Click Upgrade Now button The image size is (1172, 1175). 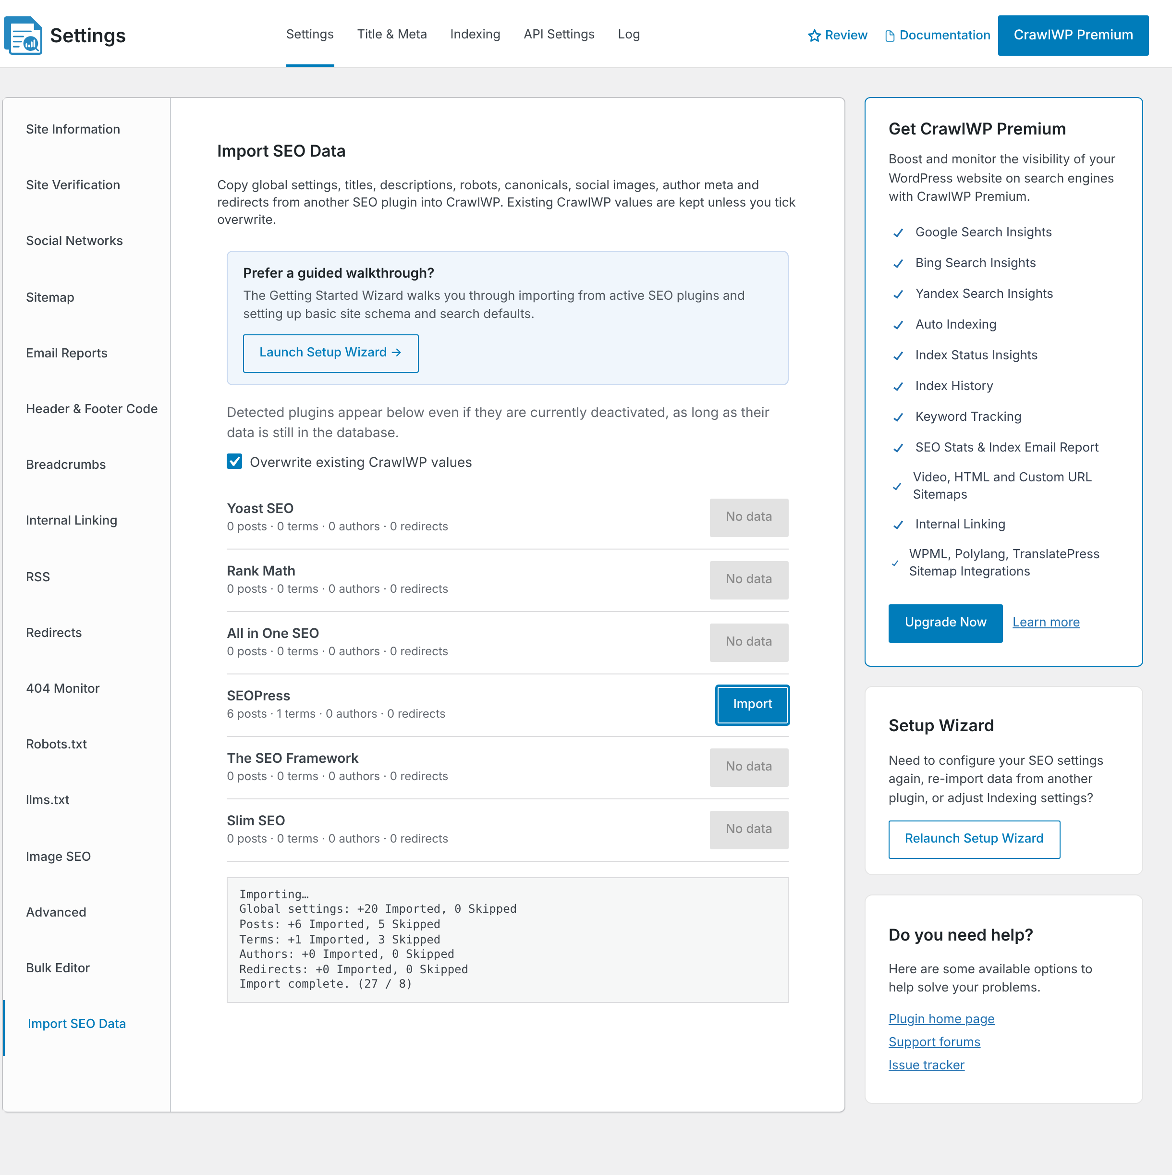click(x=945, y=623)
